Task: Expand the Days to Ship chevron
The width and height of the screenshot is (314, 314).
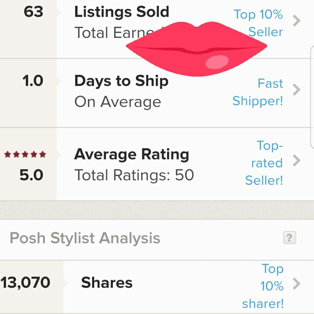Action: [296, 90]
